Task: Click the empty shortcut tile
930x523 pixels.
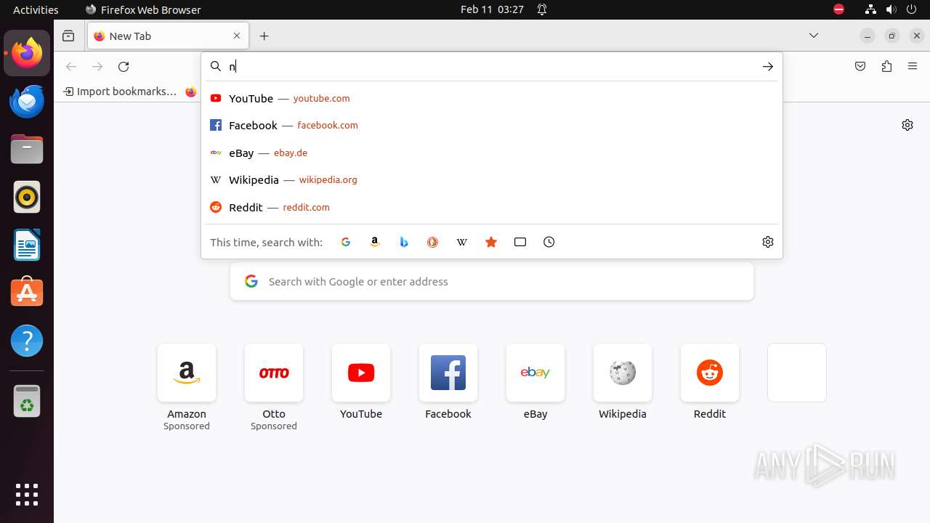Action: 797,373
